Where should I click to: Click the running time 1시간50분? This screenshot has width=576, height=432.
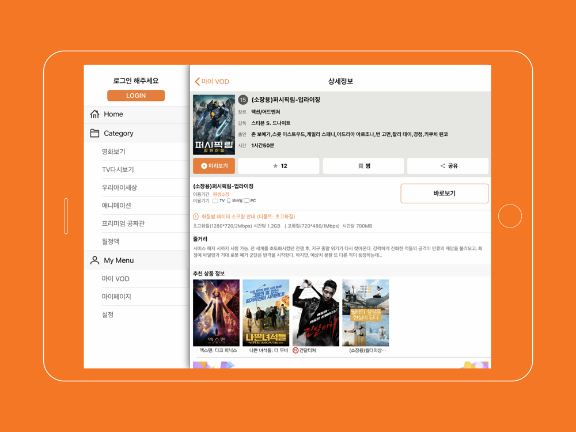(x=263, y=146)
